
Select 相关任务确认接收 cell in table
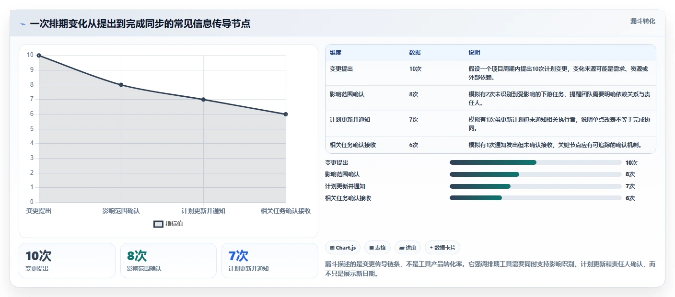pyautogui.click(x=353, y=145)
